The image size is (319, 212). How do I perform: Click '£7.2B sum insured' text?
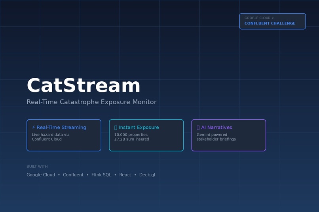tap(132, 139)
